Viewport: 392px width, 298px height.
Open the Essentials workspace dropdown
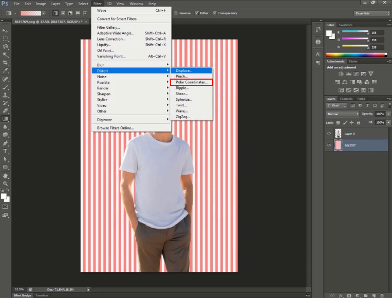372,13
